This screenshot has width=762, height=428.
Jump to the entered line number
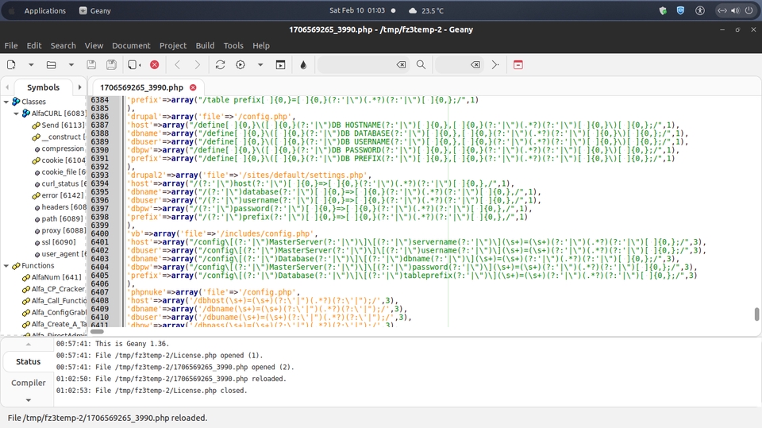495,64
